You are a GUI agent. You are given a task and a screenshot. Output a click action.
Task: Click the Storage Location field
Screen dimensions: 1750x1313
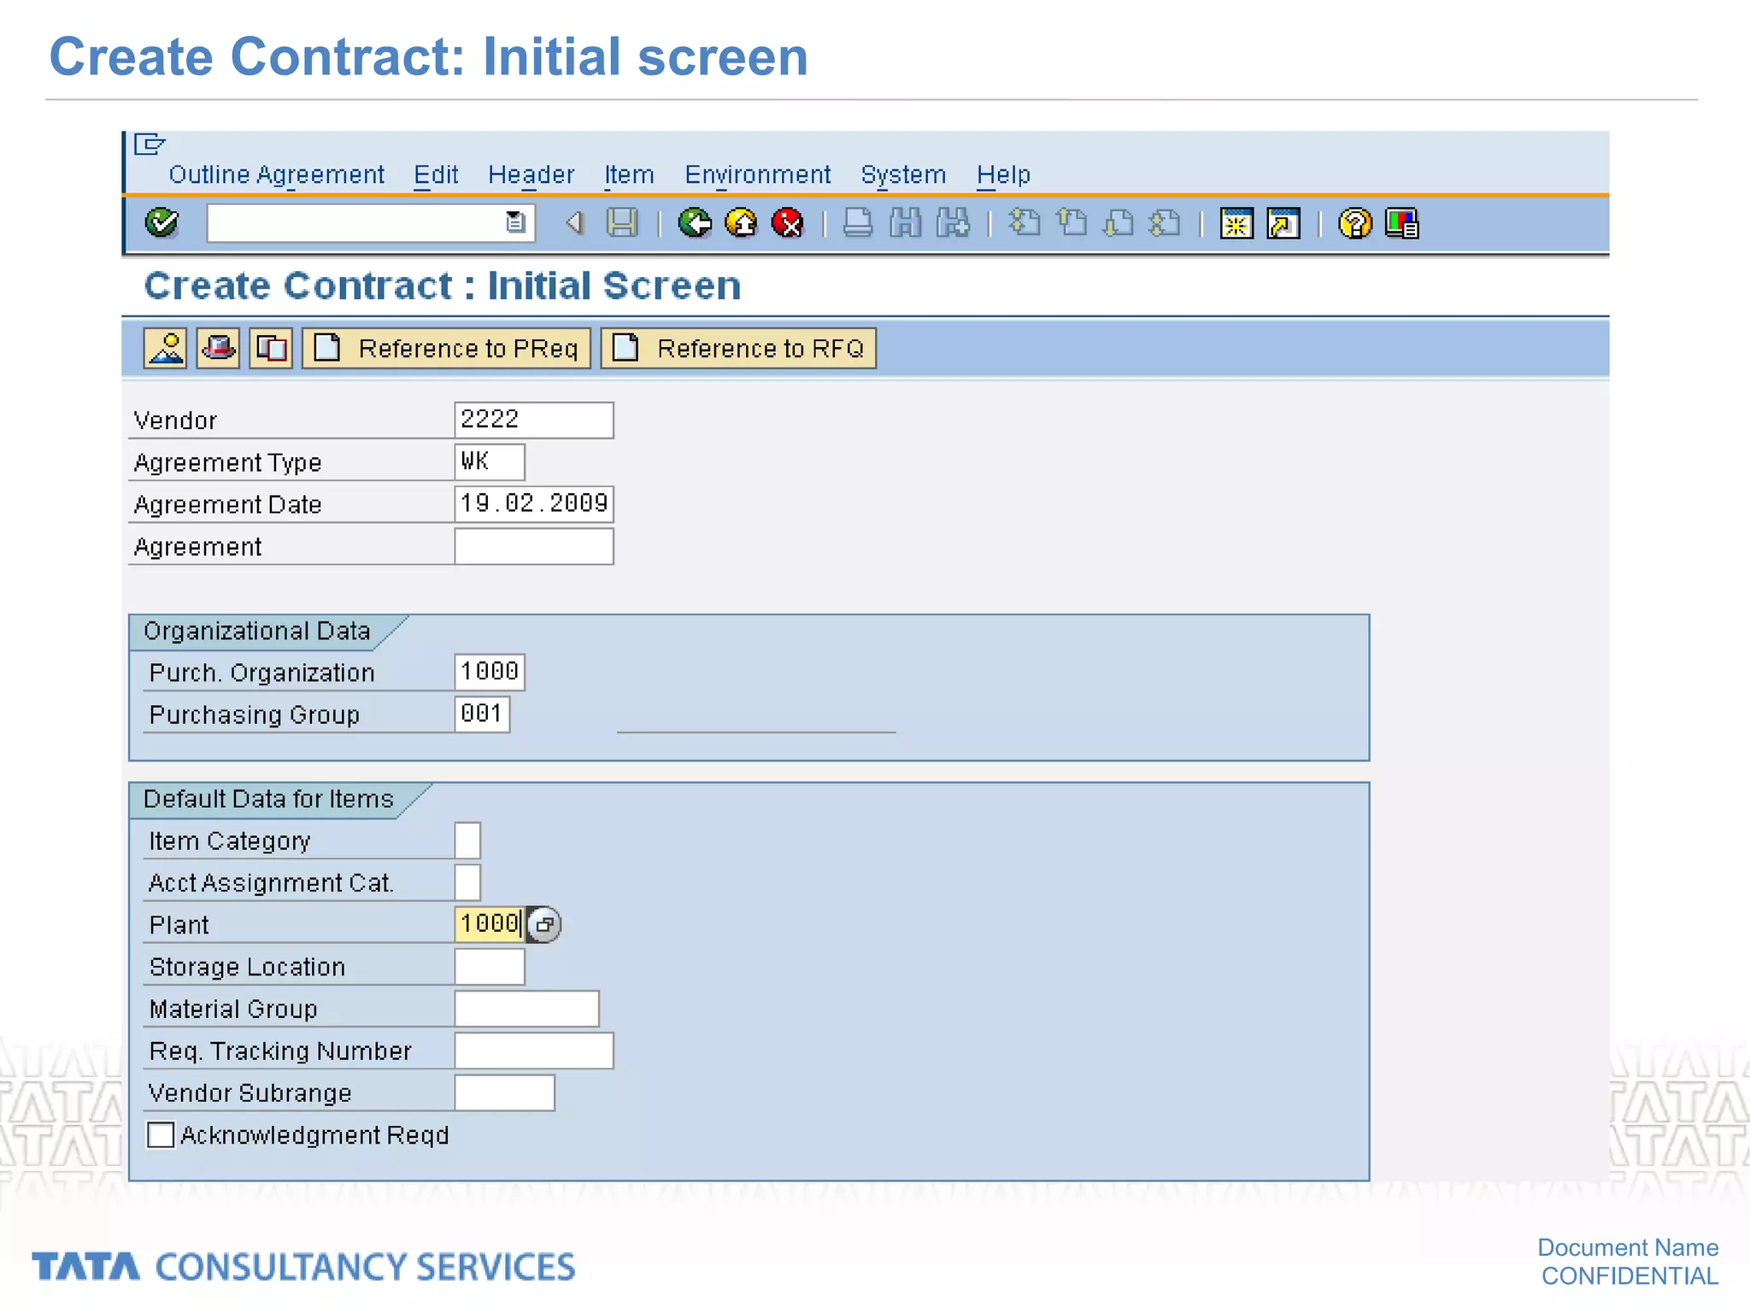coord(489,967)
